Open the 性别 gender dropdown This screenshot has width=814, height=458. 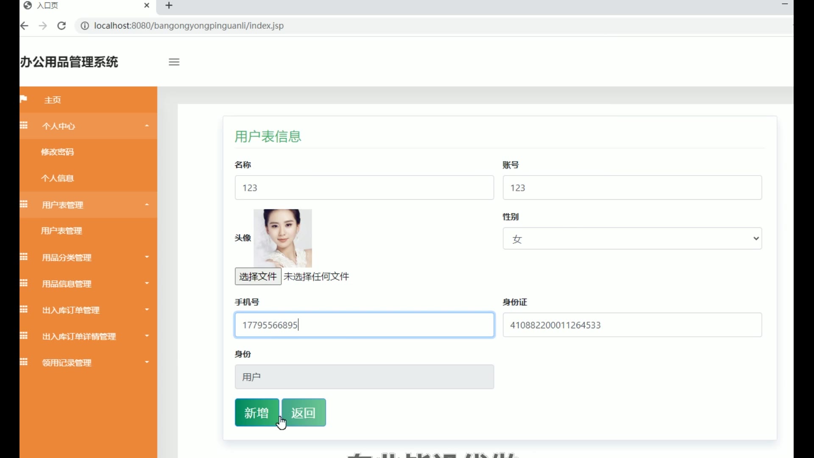pyautogui.click(x=632, y=238)
